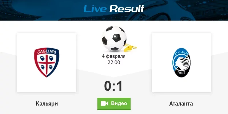Screen dimensions: 228x114
Task: Click the 0:1 match score
Action: click(x=113, y=86)
